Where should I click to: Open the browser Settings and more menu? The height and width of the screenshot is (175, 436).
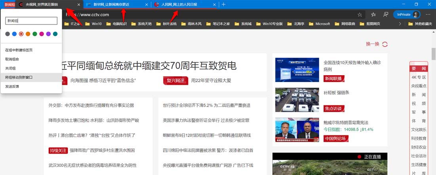(428, 15)
